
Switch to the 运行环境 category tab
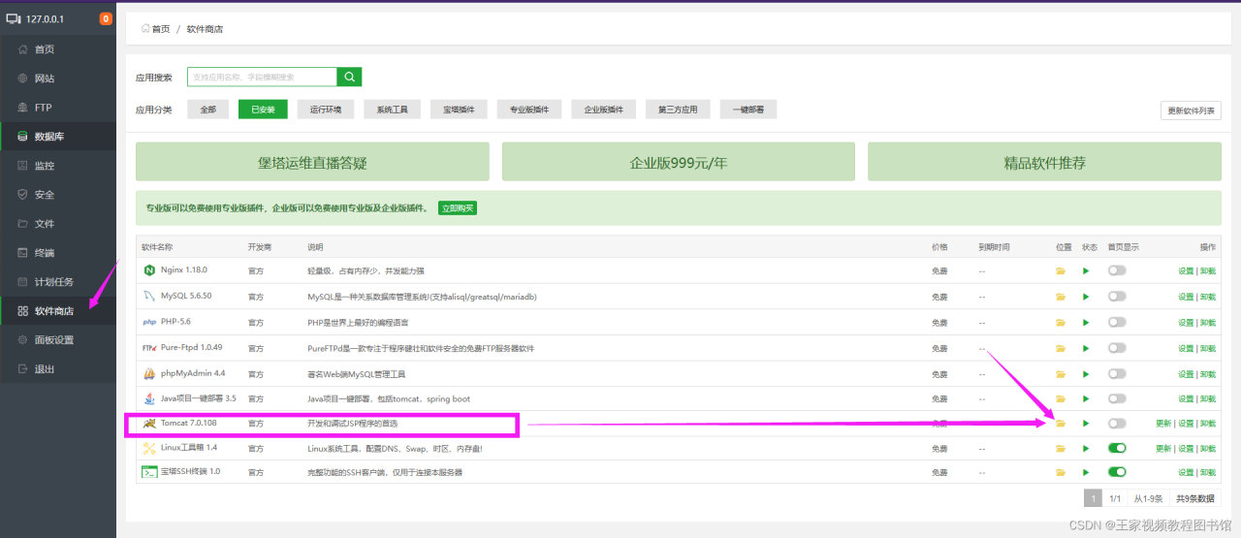click(x=326, y=110)
